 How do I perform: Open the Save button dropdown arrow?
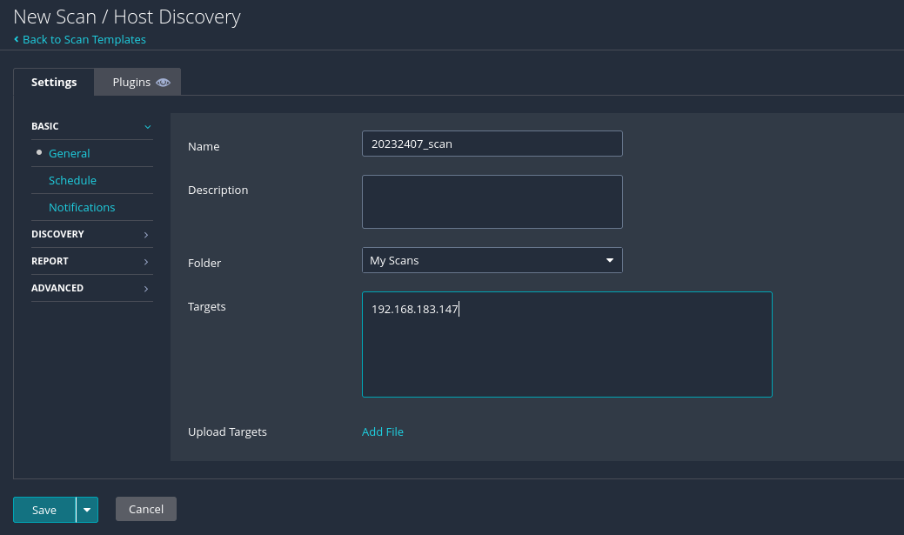click(87, 510)
